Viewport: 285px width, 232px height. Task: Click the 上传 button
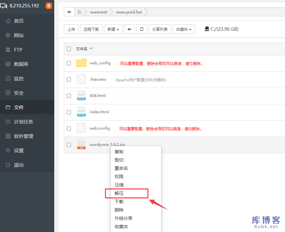[x=71, y=29]
